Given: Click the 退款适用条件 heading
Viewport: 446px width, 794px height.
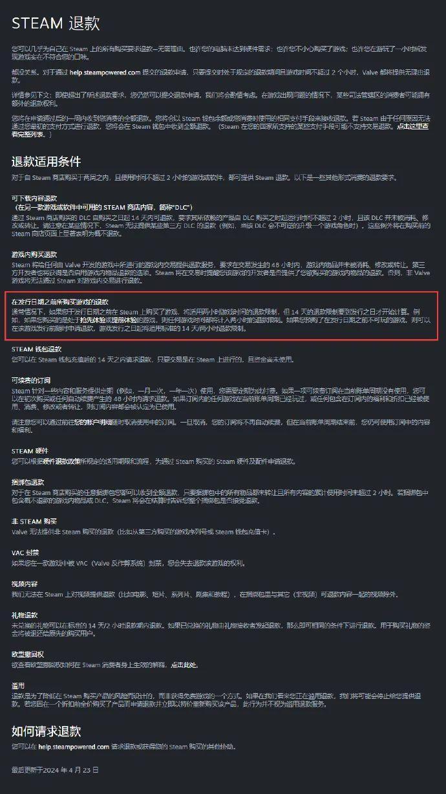Looking at the screenshot, I should [x=46, y=161].
